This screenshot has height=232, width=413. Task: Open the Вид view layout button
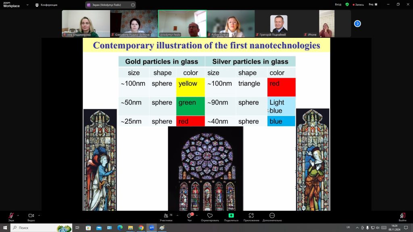373,4
